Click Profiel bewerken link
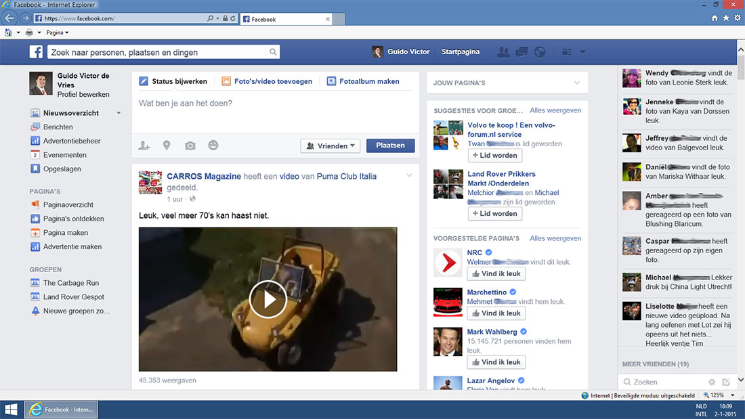Viewport: 745px width, 419px height. tap(83, 95)
